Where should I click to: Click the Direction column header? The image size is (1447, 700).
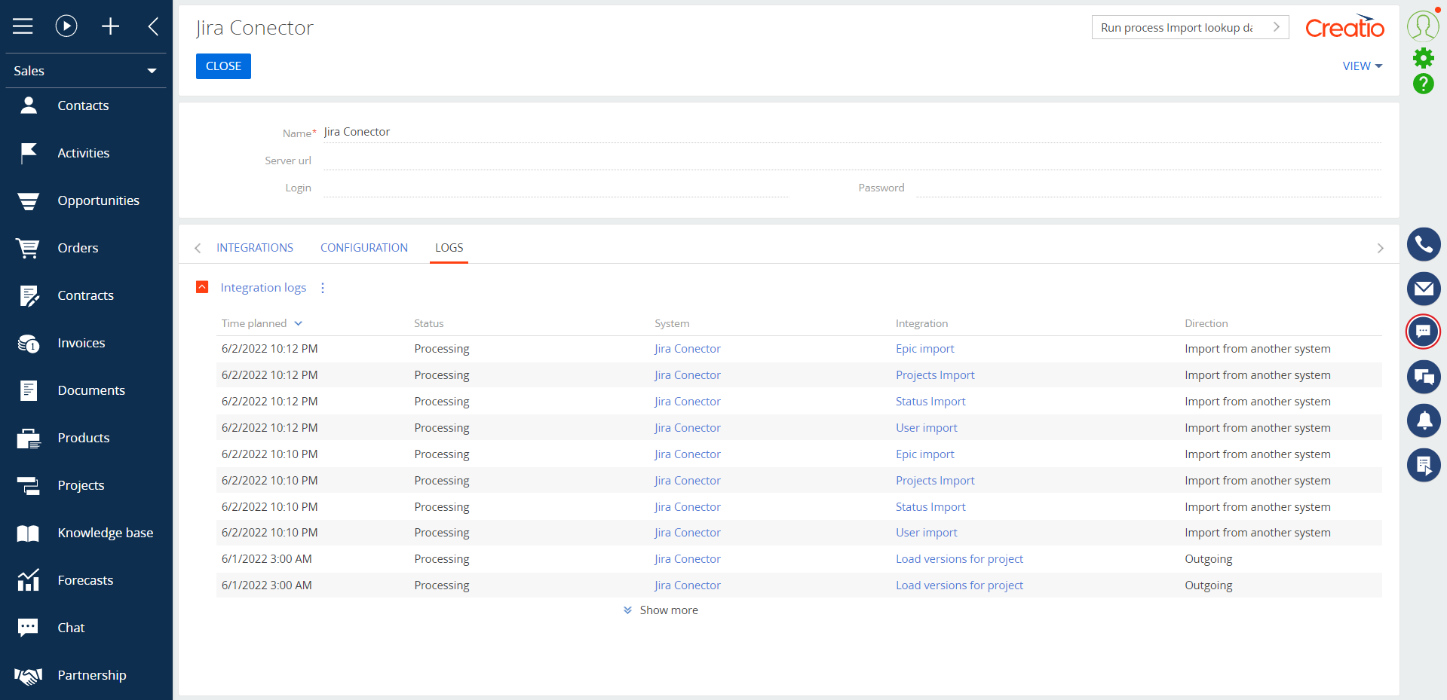pos(1206,323)
